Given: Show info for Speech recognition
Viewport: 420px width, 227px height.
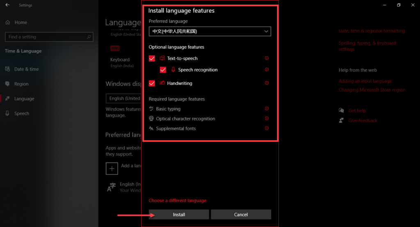Looking at the screenshot, I should click(267, 69).
